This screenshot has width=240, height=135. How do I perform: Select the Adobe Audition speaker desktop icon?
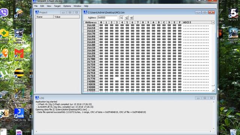tap(19, 34)
